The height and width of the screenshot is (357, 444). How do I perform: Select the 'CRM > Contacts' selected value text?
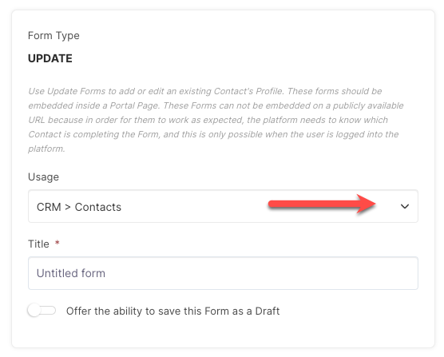(x=79, y=207)
